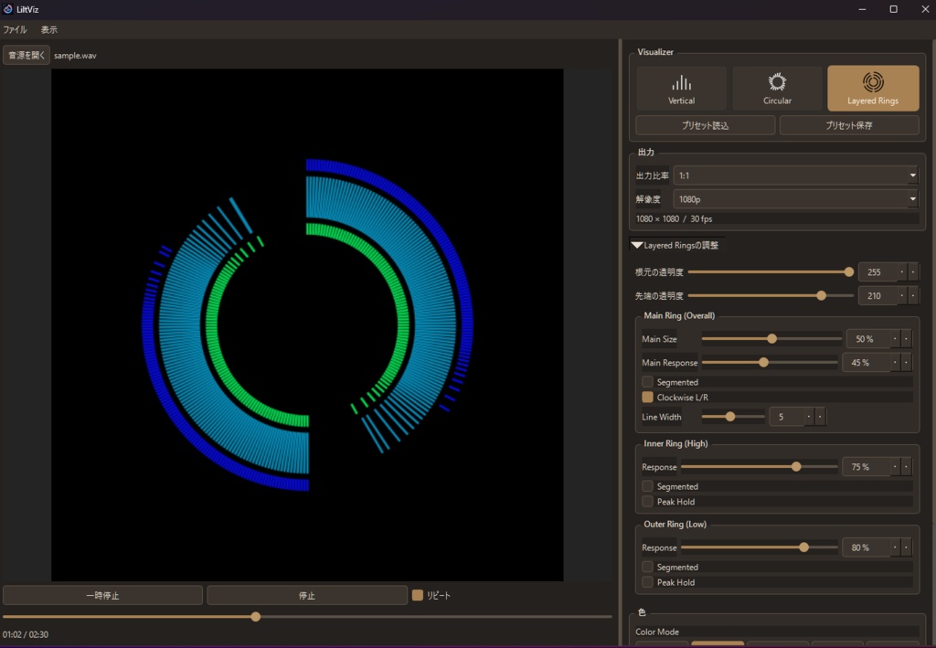Click the 先端の透明度 value field showing 210
The image size is (936, 648).
coord(877,295)
